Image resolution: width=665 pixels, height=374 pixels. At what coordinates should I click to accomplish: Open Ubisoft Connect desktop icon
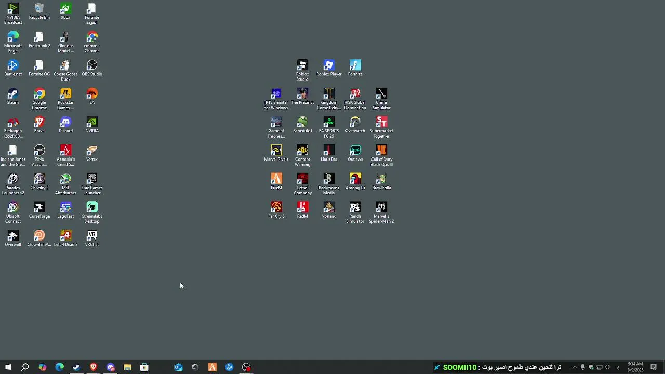13,213
